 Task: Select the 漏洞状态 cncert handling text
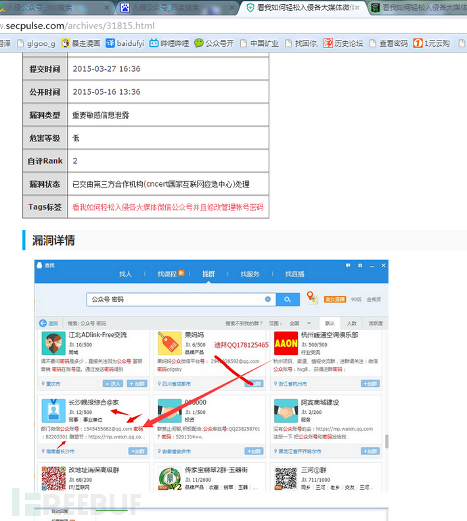(x=161, y=184)
